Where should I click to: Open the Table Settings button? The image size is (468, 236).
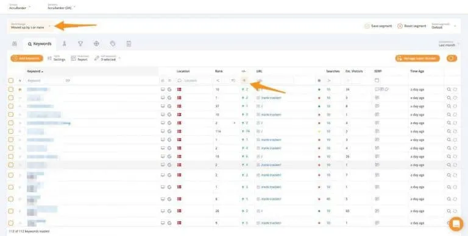[x=56, y=58]
